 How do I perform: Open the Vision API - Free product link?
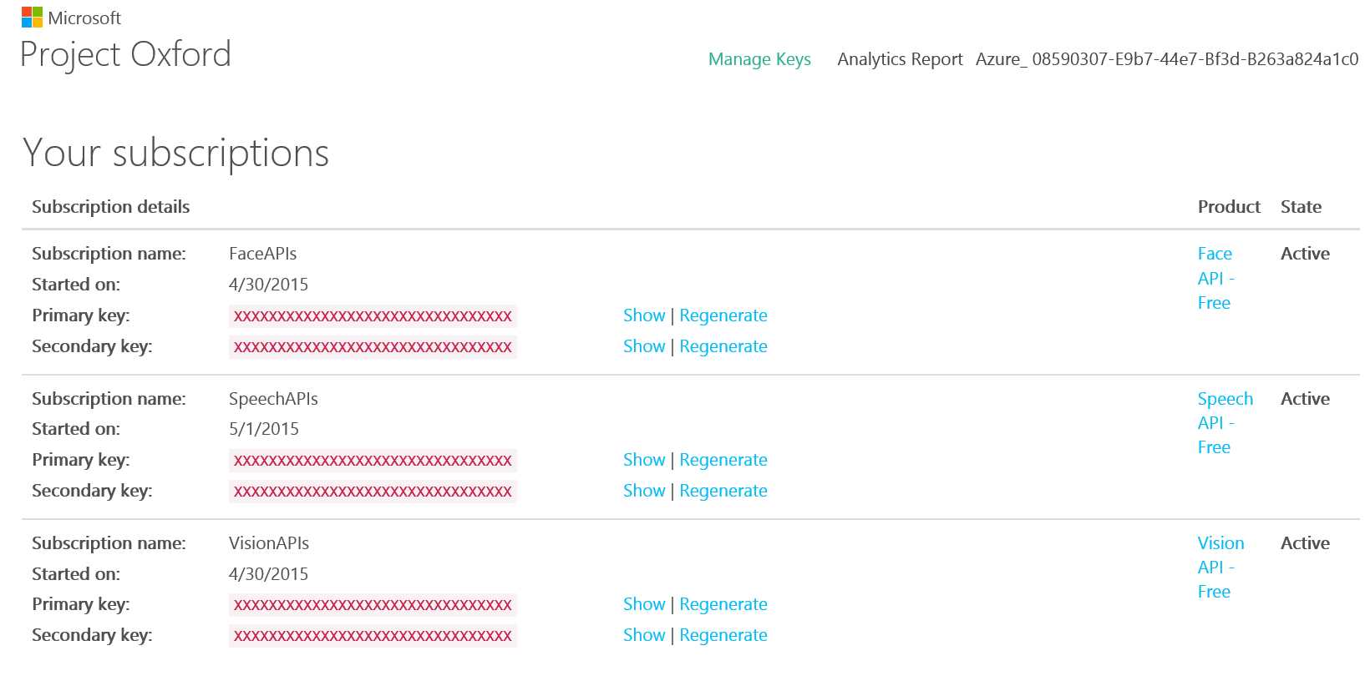[x=1220, y=568]
